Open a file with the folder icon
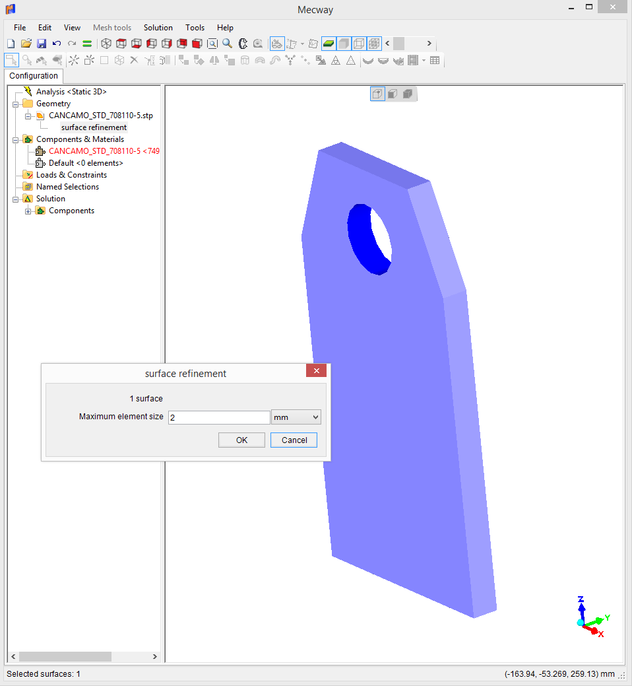The image size is (632, 686). tap(26, 44)
